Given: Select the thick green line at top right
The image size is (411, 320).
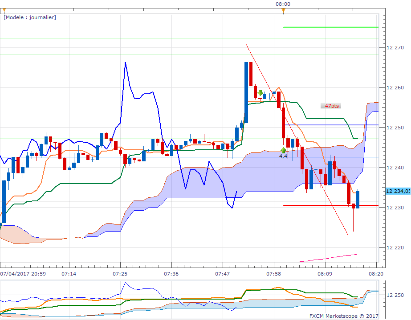Looking at the screenshot, I should point(331,27).
